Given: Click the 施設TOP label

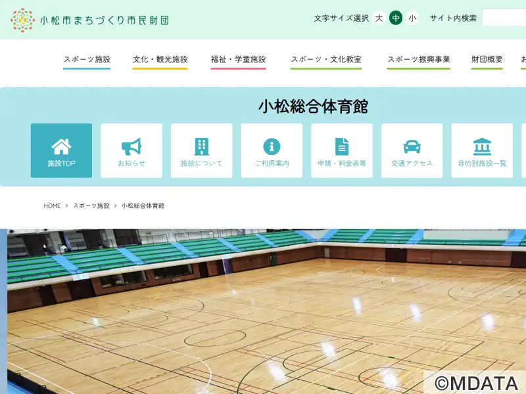Looking at the screenshot, I should point(61,163).
